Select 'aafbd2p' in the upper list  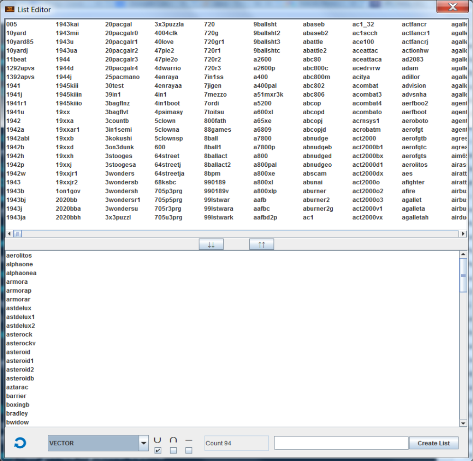pos(265,217)
